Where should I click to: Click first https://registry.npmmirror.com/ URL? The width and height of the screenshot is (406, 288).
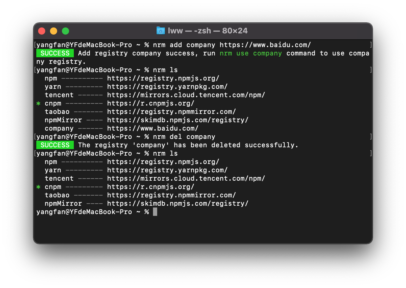coord(171,112)
